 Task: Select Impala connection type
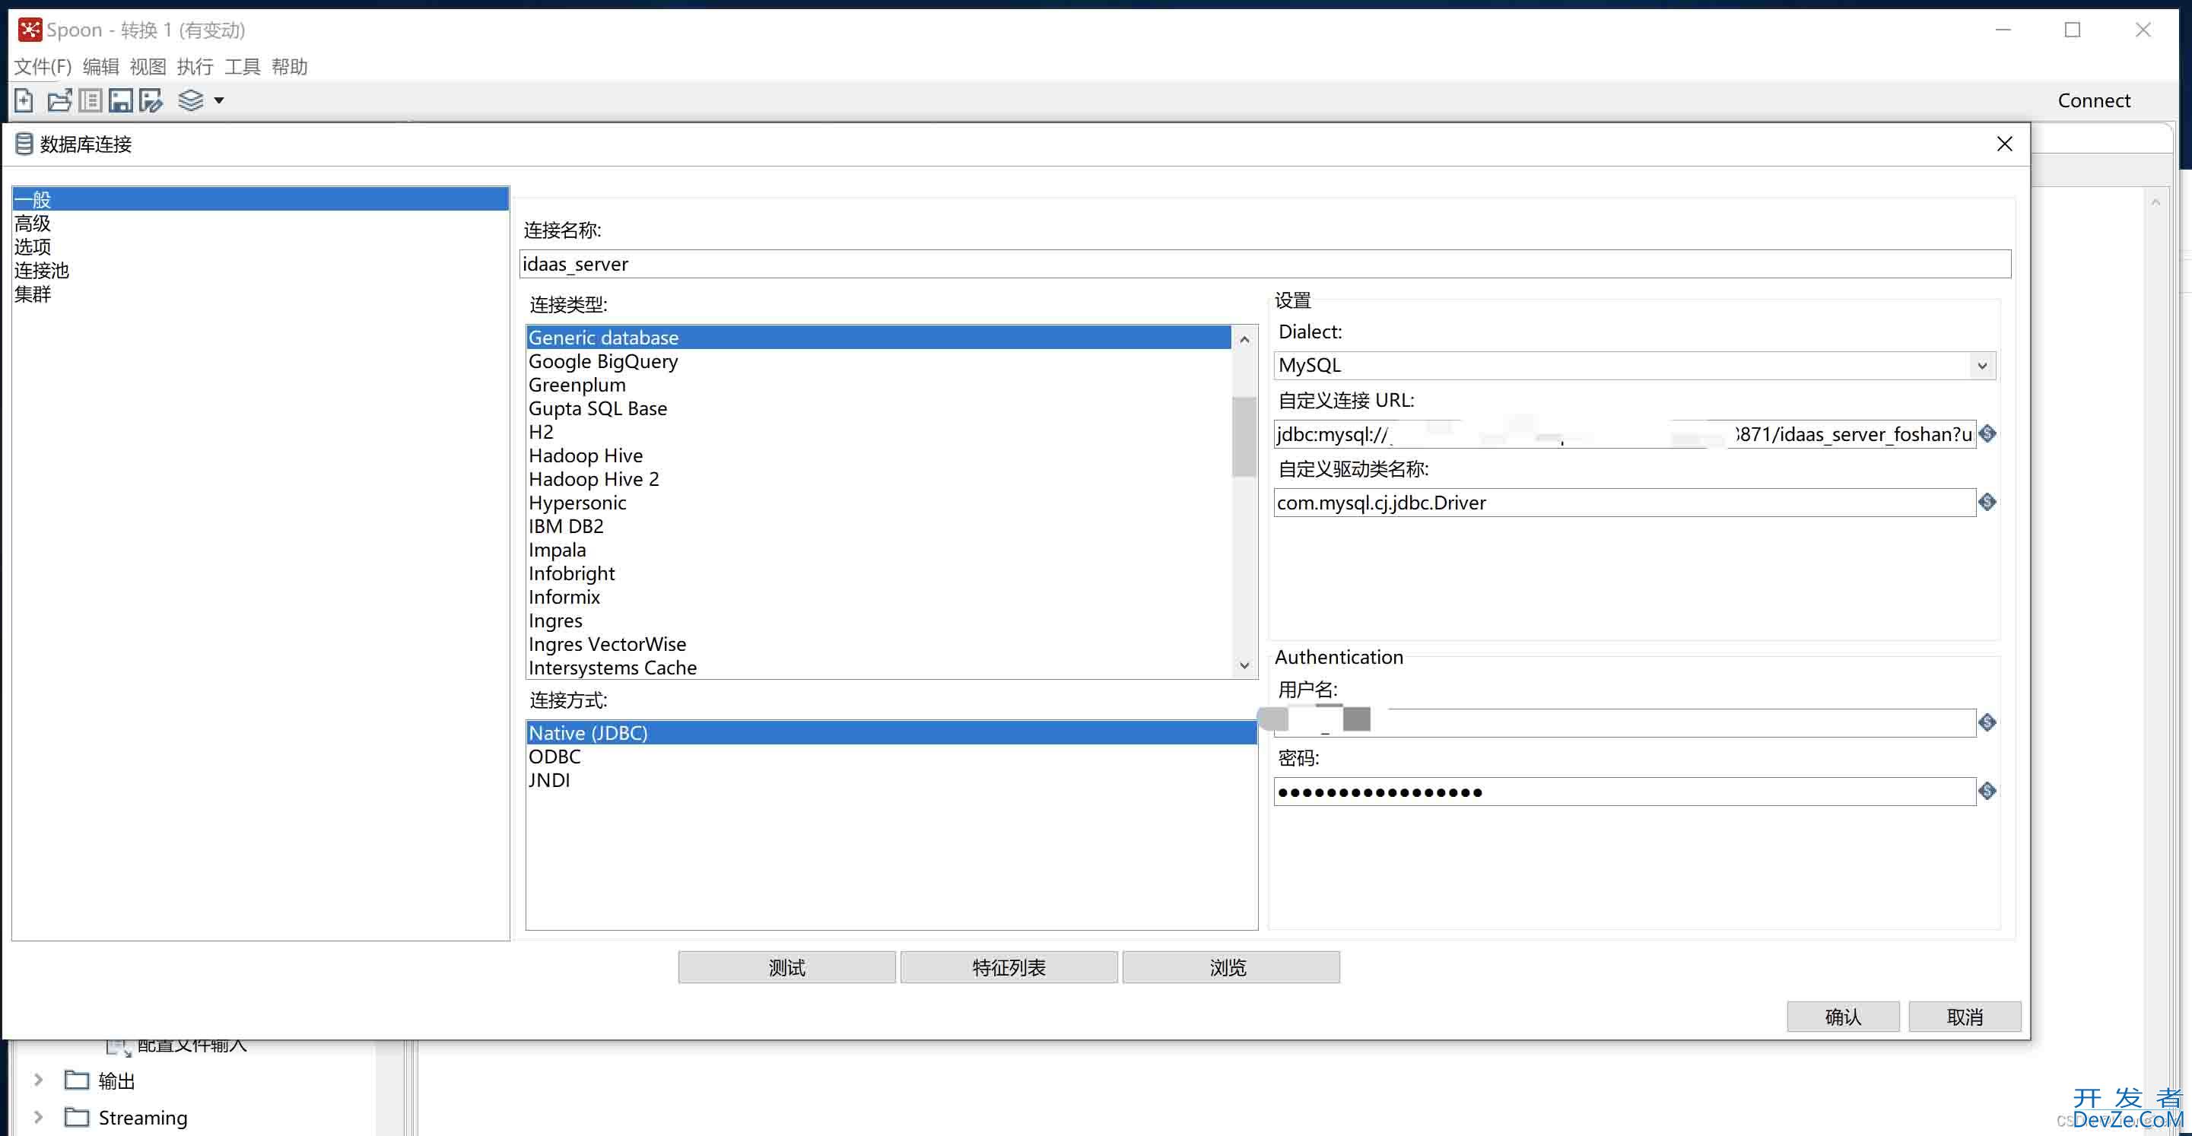pos(878,550)
